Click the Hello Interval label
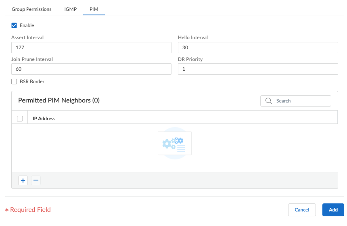The image size is (347, 226). click(193, 38)
